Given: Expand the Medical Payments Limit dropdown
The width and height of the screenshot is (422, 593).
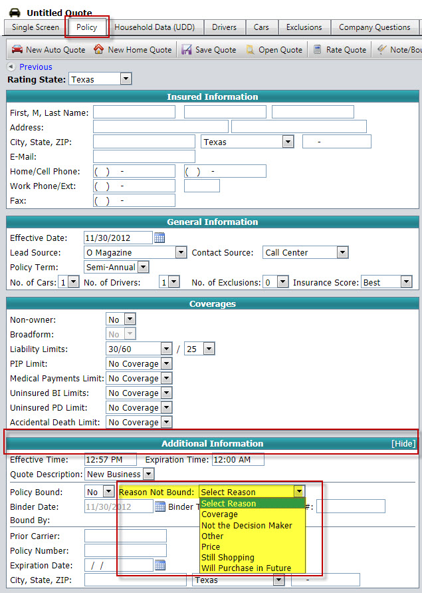Looking at the screenshot, I should click(166, 378).
